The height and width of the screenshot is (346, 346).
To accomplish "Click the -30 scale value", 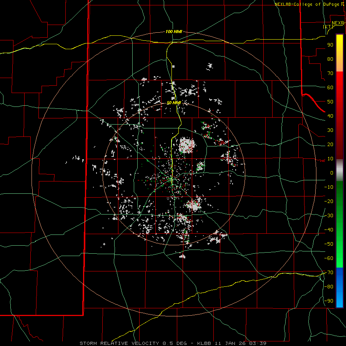I will (329, 216).
